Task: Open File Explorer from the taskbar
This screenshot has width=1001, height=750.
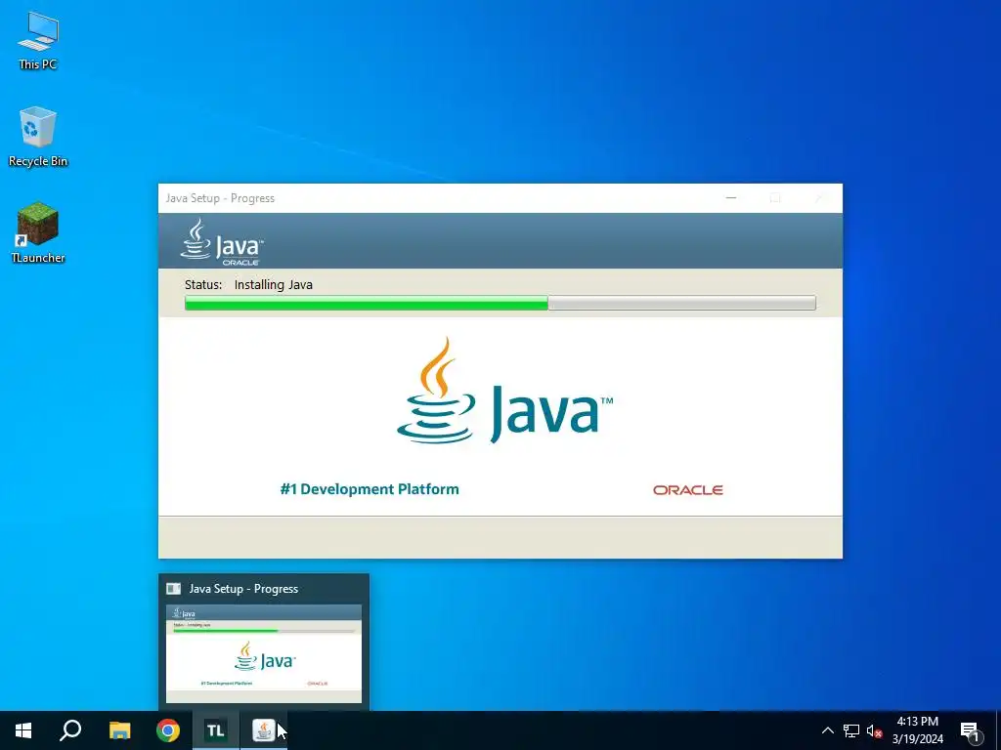Action: point(119,730)
